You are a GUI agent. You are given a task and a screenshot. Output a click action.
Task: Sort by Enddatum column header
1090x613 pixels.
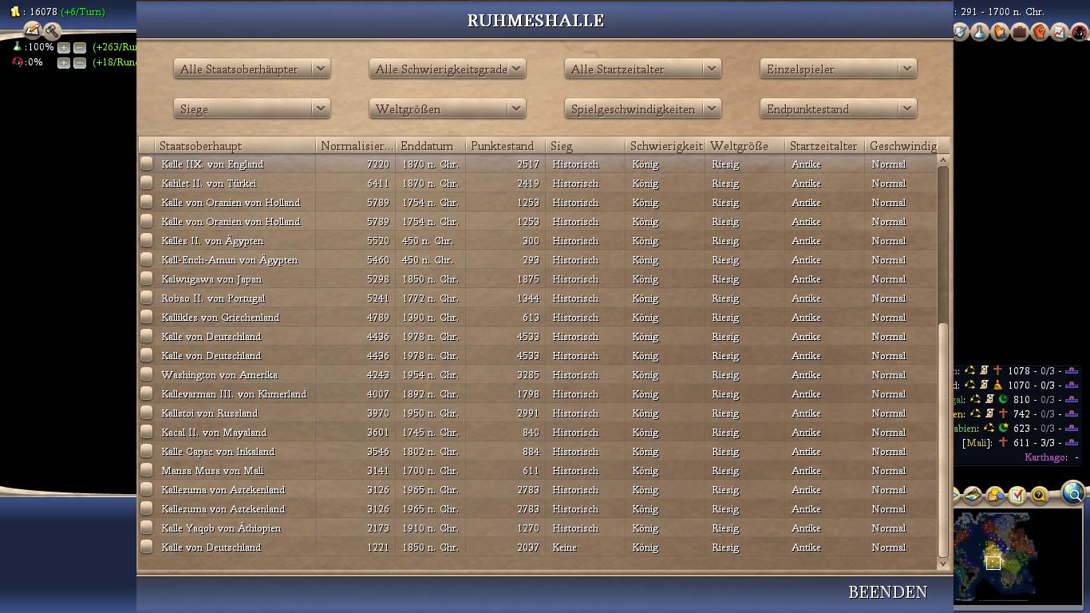pyautogui.click(x=430, y=146)
